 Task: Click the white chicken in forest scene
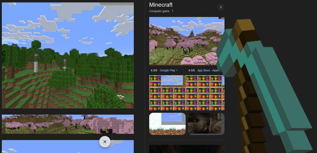coord(121,97)
